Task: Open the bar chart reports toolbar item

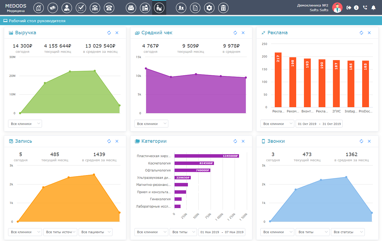Action: coord(181,8)
